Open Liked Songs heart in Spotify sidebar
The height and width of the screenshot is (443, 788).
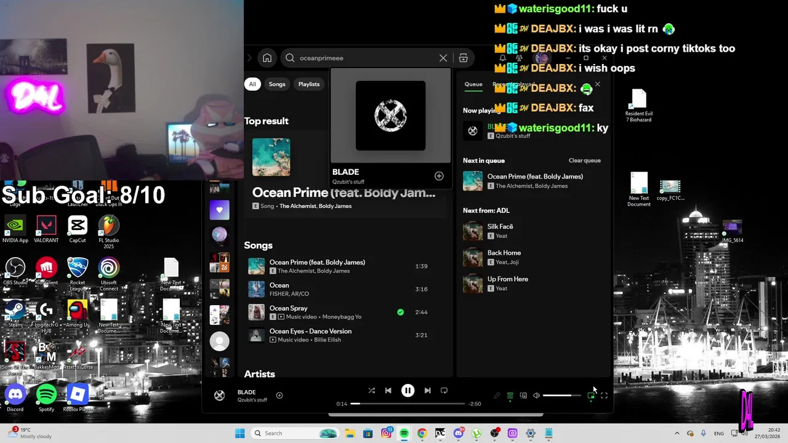coord(220,210)
